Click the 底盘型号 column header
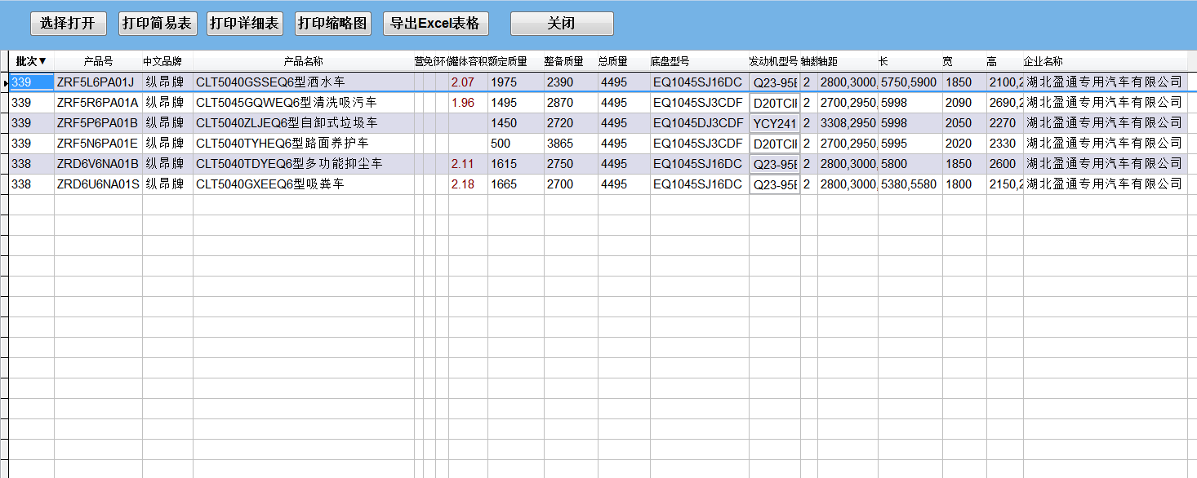The image size is (1197, 478). click(670, 61)
